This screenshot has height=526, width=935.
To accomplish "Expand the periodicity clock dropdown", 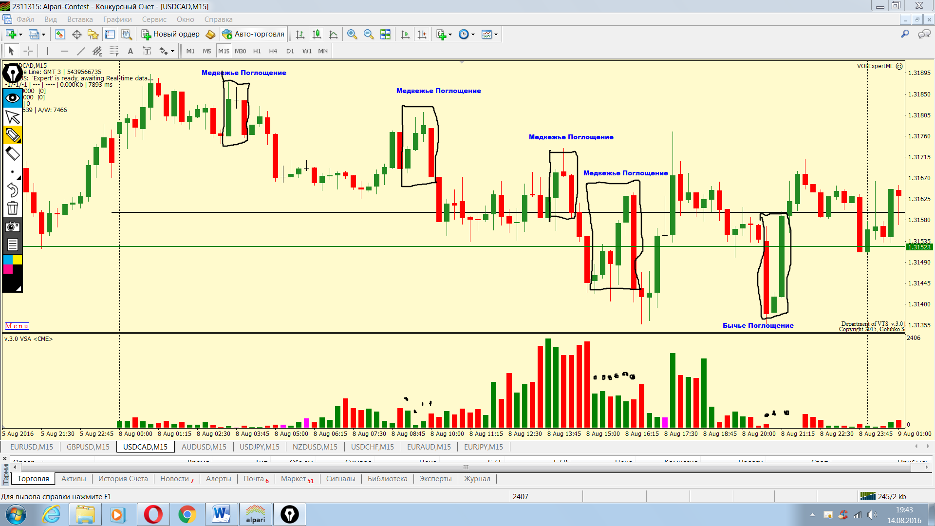I will [x=473, y=35].
